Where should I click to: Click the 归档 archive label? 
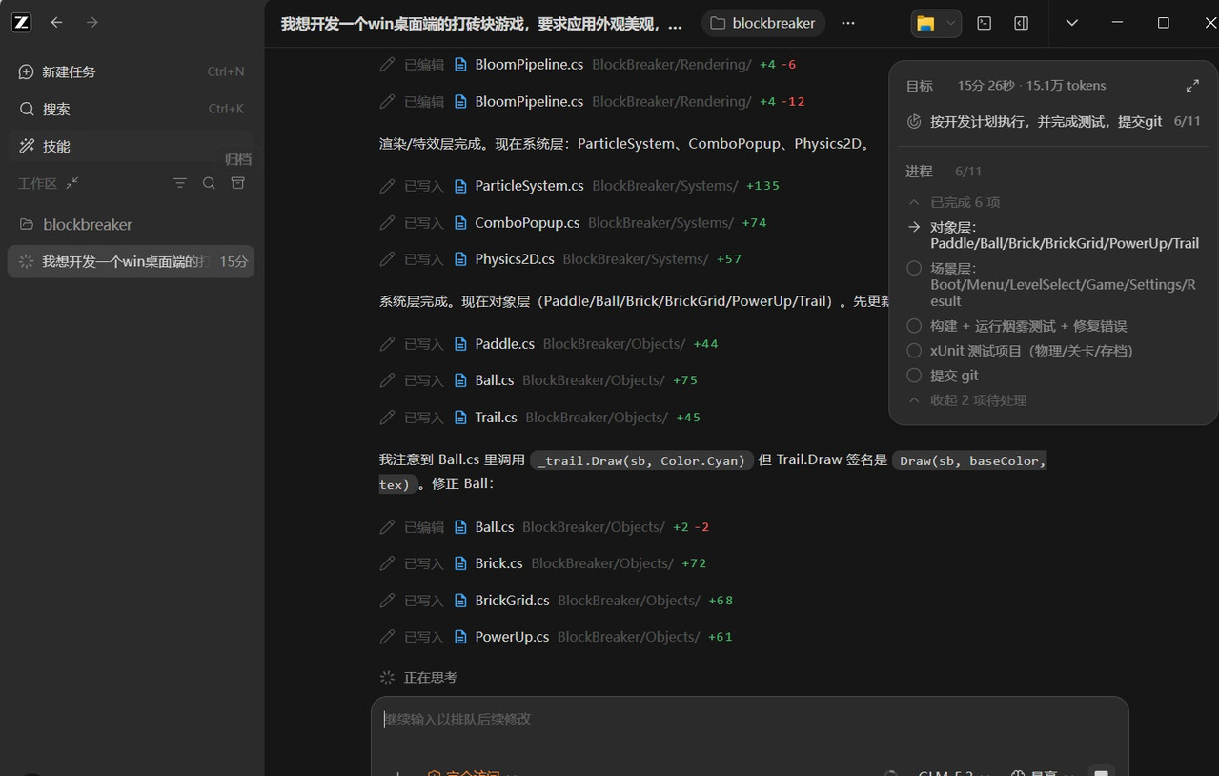click(238, 159)
